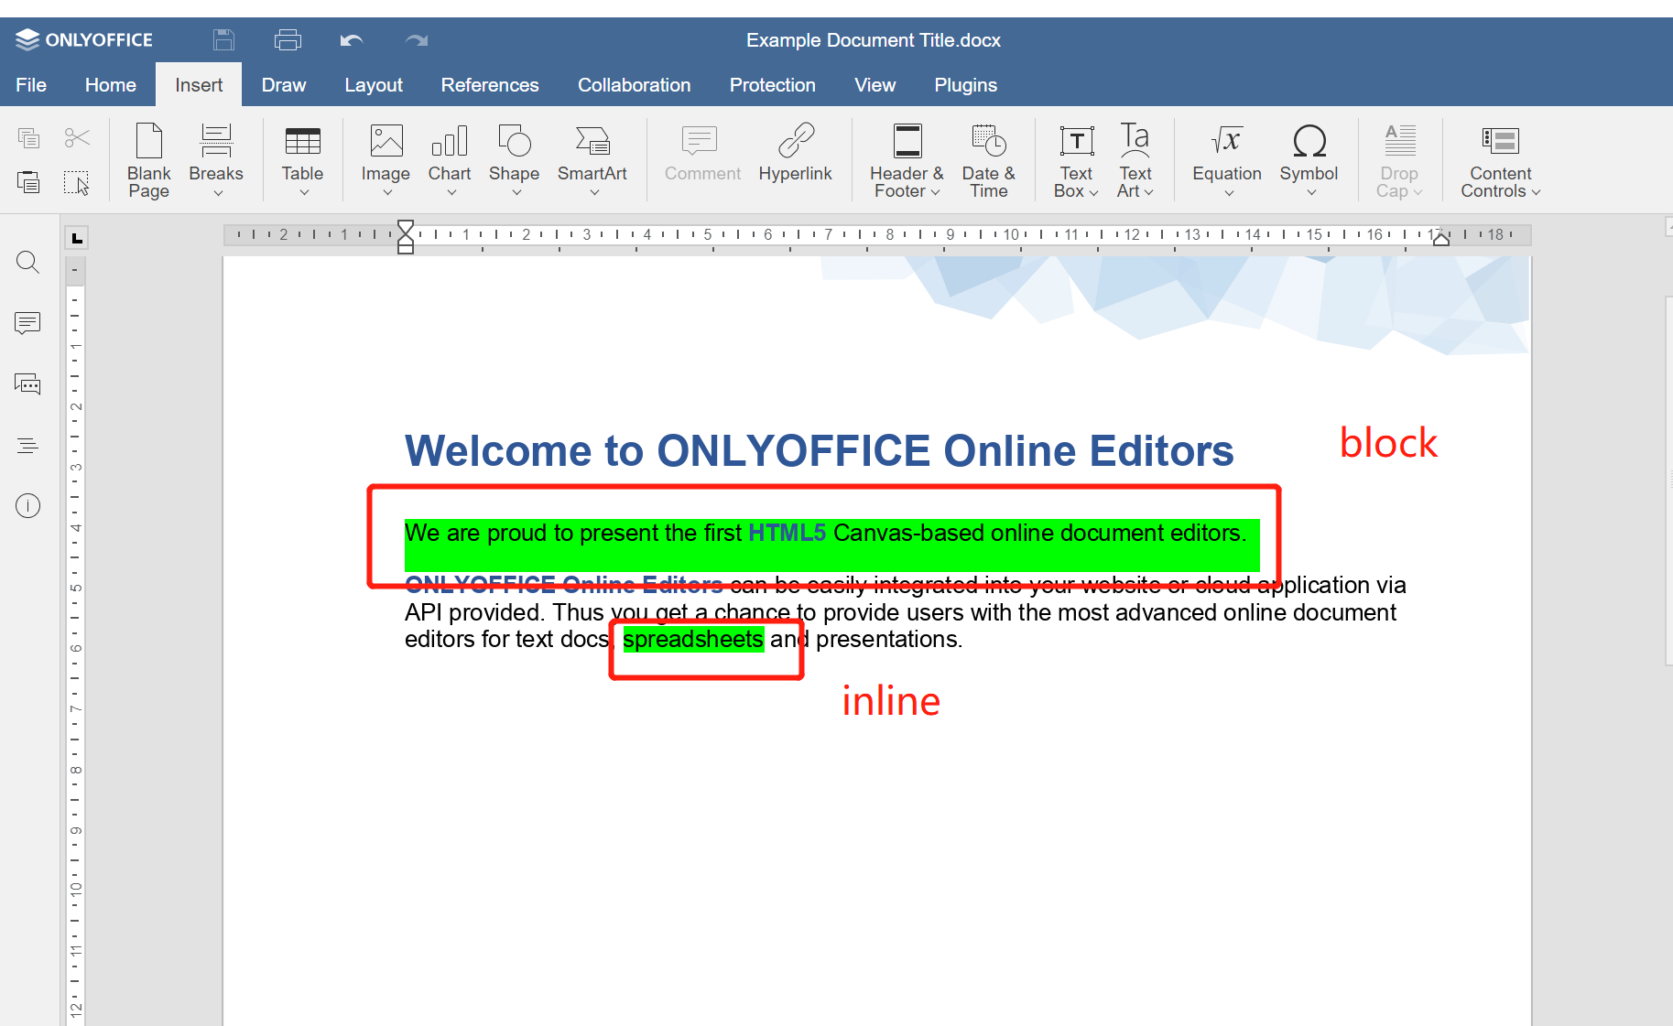
Task: Open the Comments panel in left sidebar
Action: click(28, 323)
